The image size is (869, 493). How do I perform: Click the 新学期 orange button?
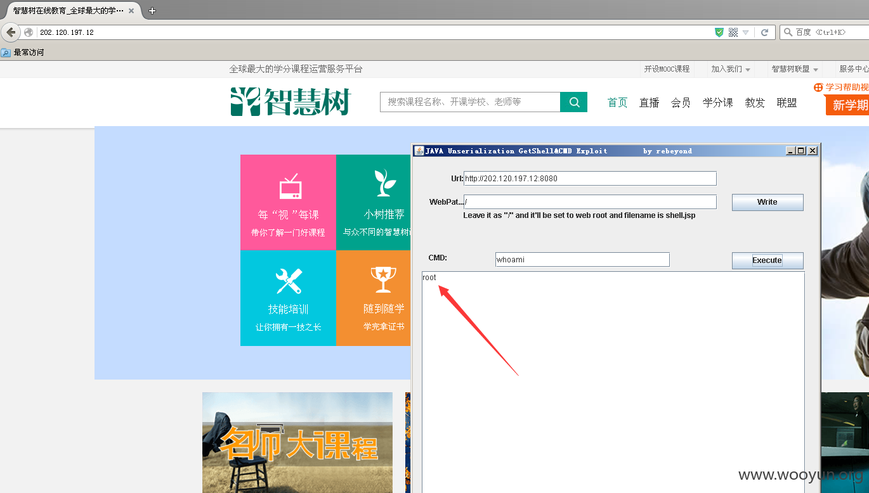(847, 105)
